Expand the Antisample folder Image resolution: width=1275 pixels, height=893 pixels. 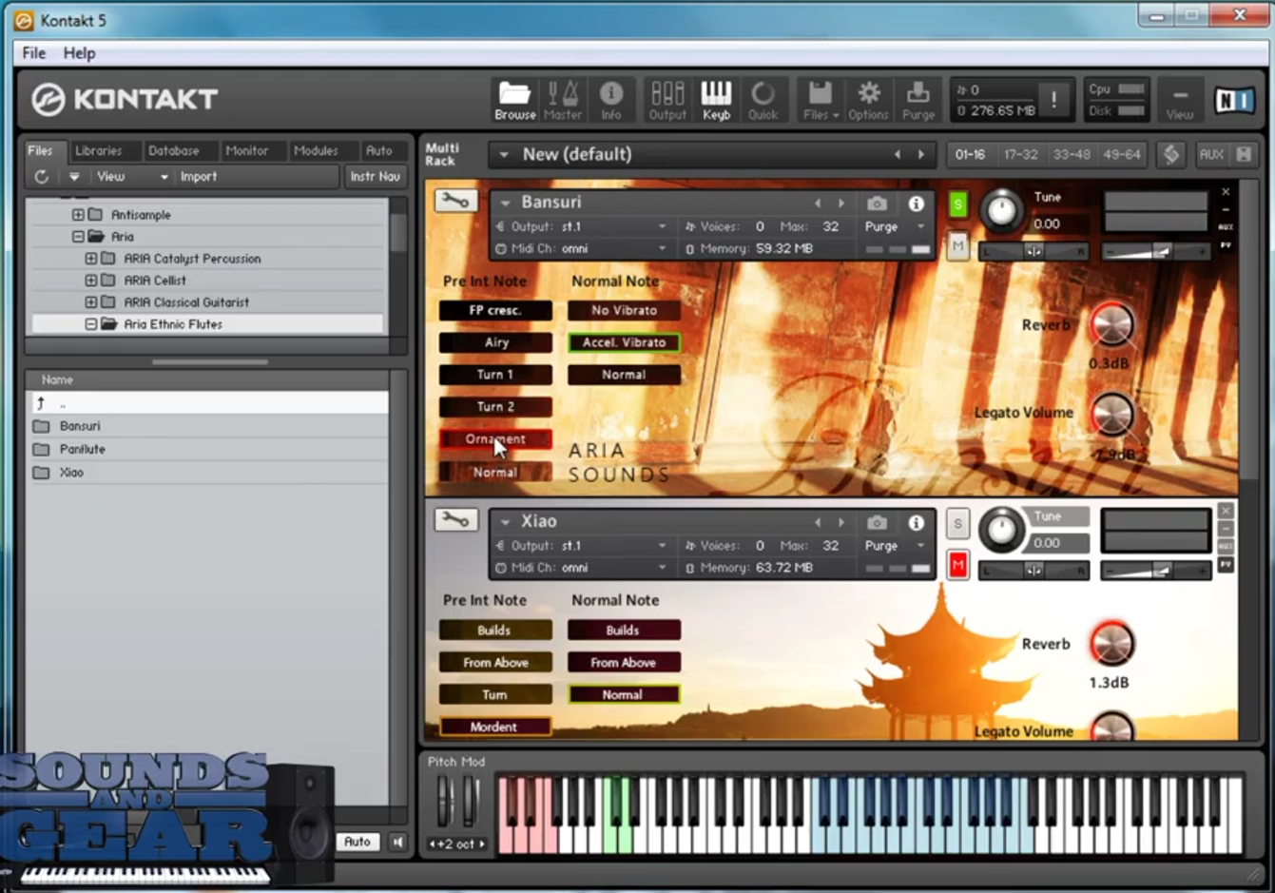[78, 215]
